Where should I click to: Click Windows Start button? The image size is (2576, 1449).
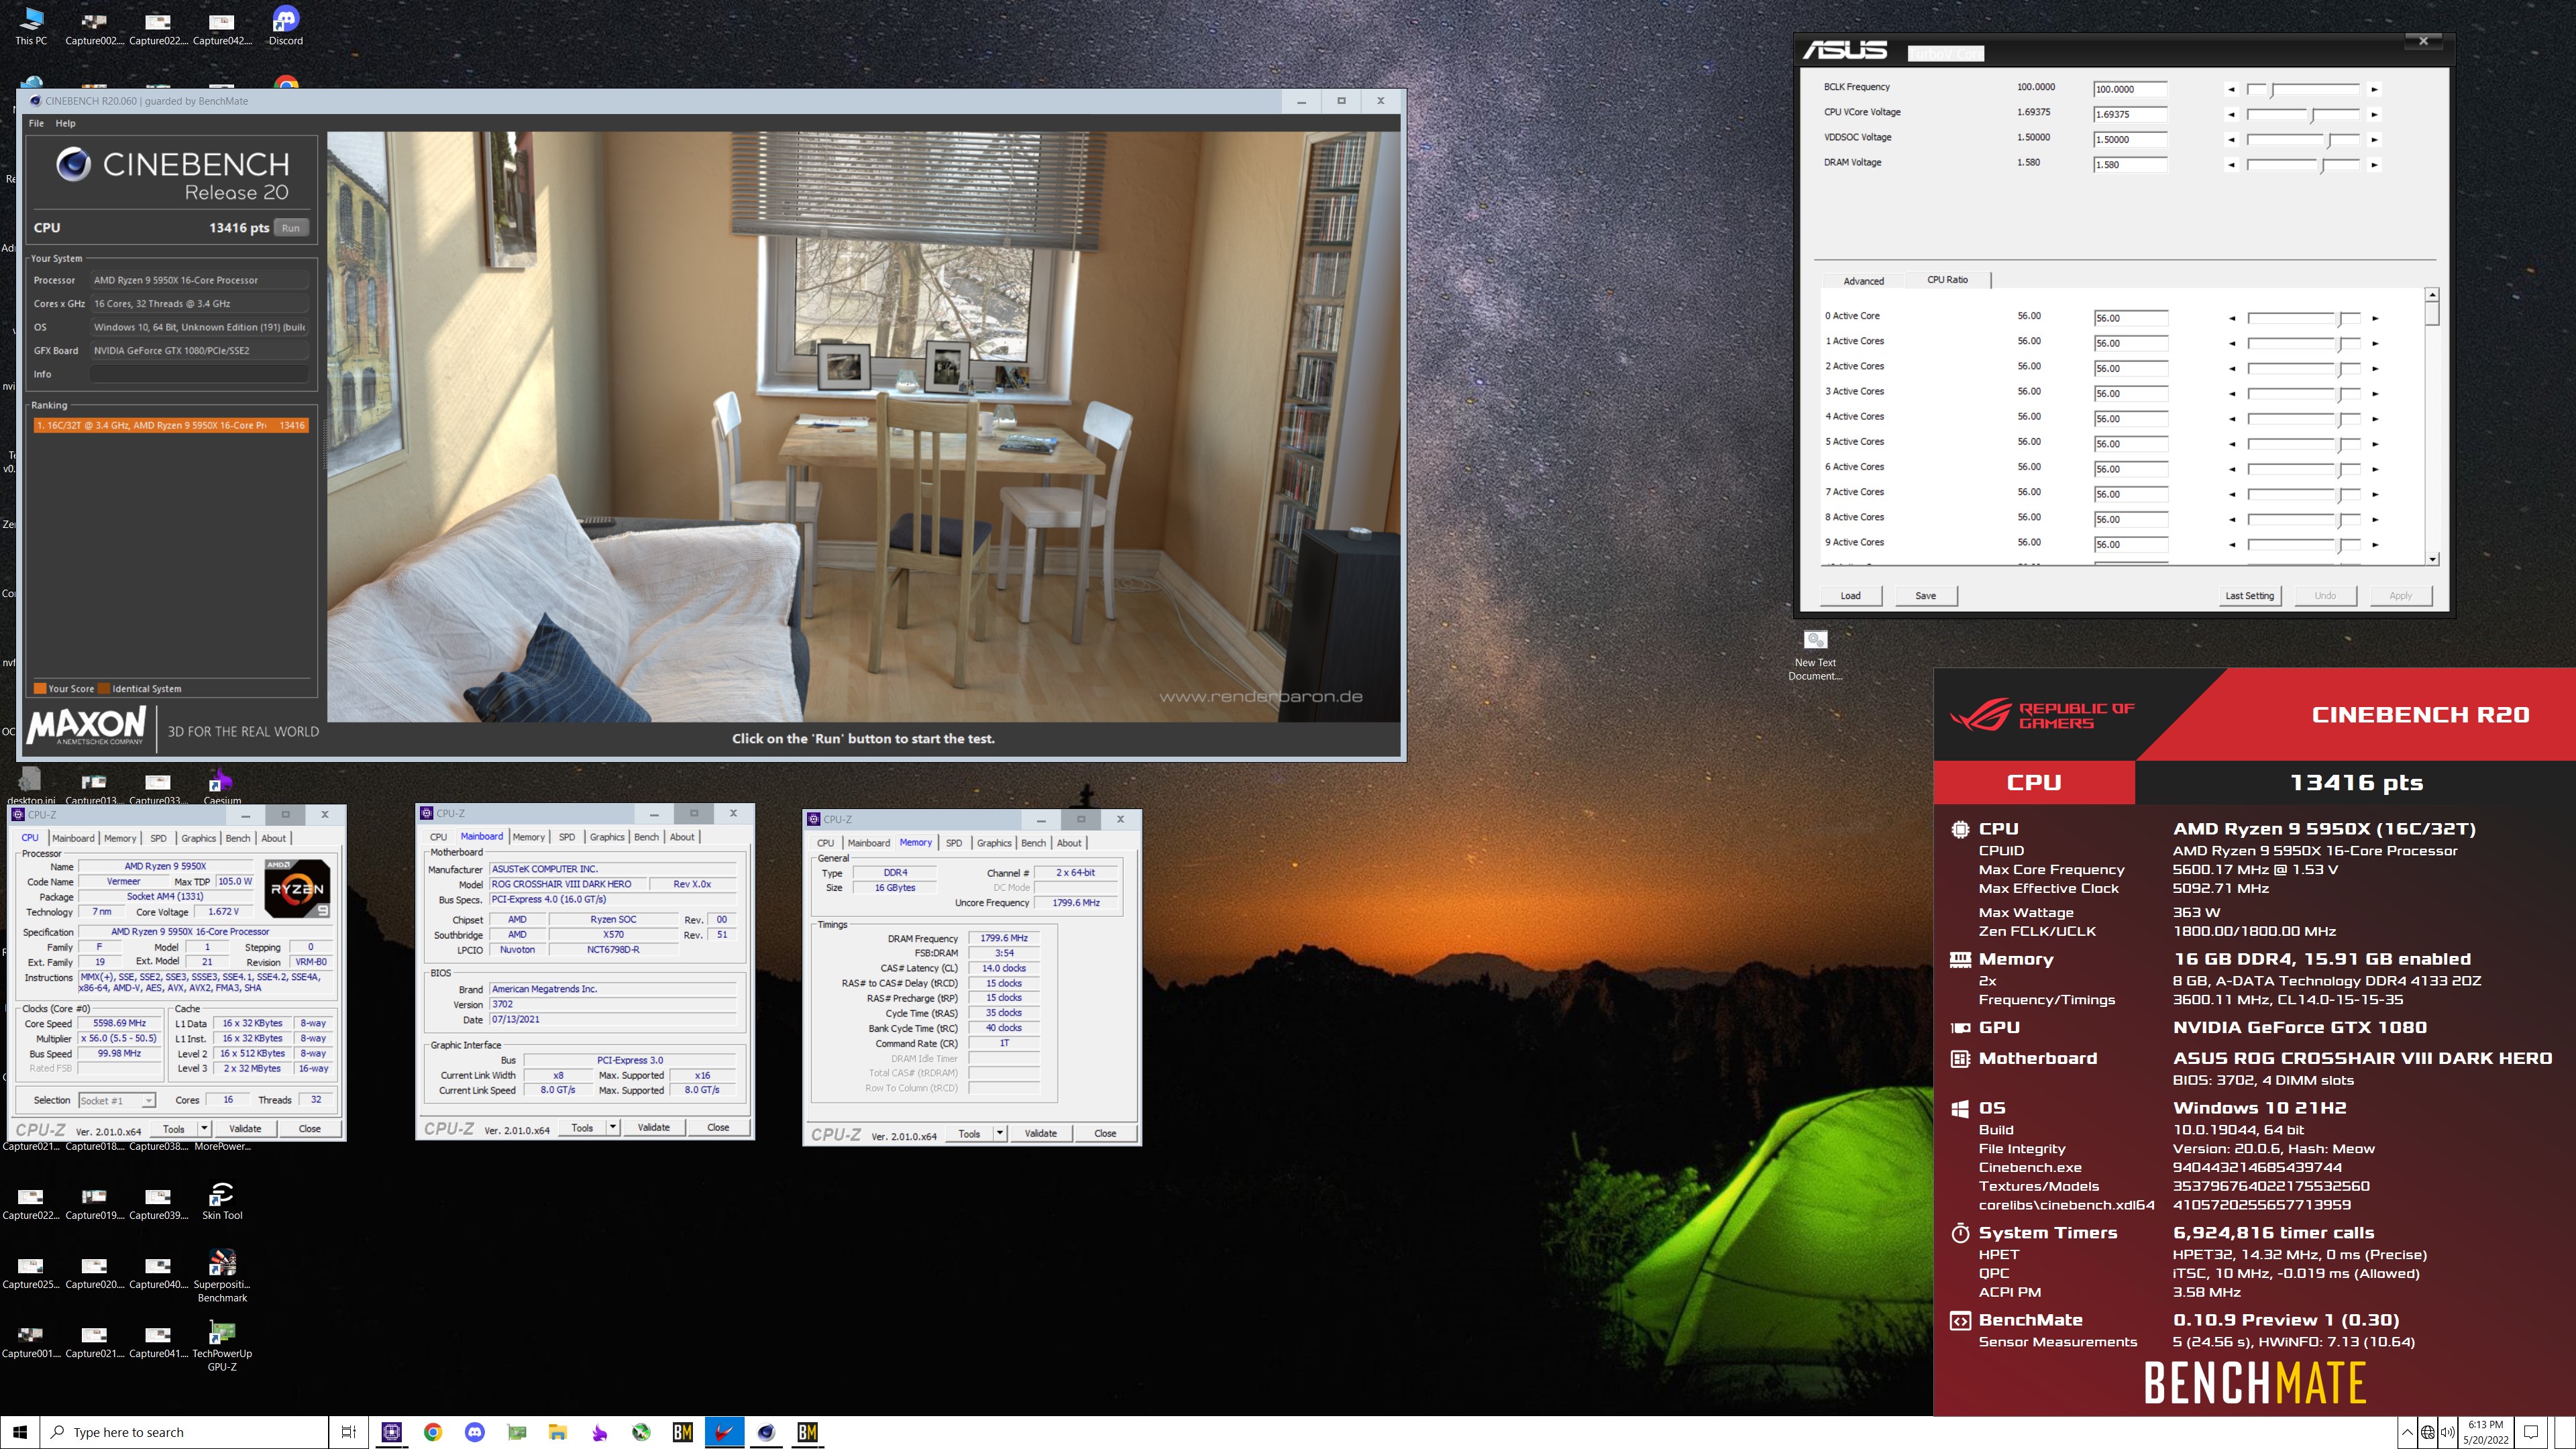pos(20,1432)
